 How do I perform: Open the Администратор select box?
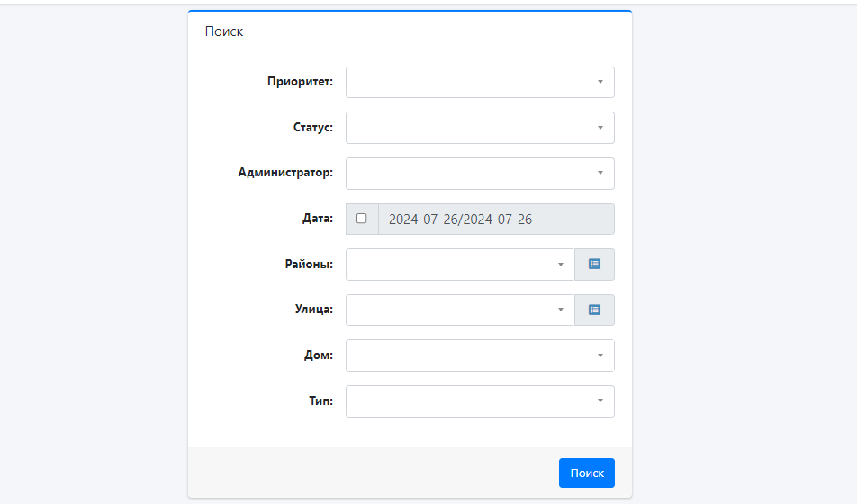[x=480, y=174]
